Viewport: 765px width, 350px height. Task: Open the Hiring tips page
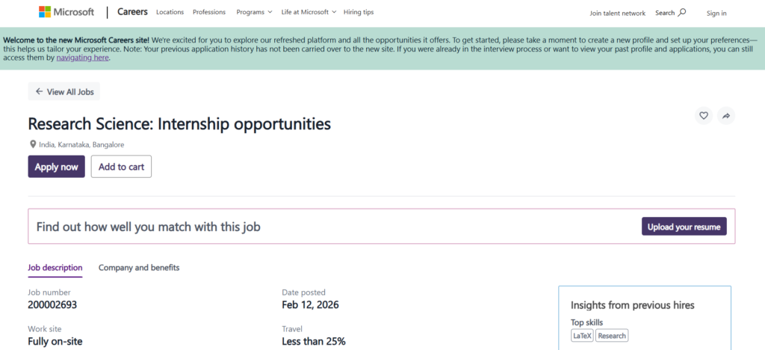(x=359, y=13)
